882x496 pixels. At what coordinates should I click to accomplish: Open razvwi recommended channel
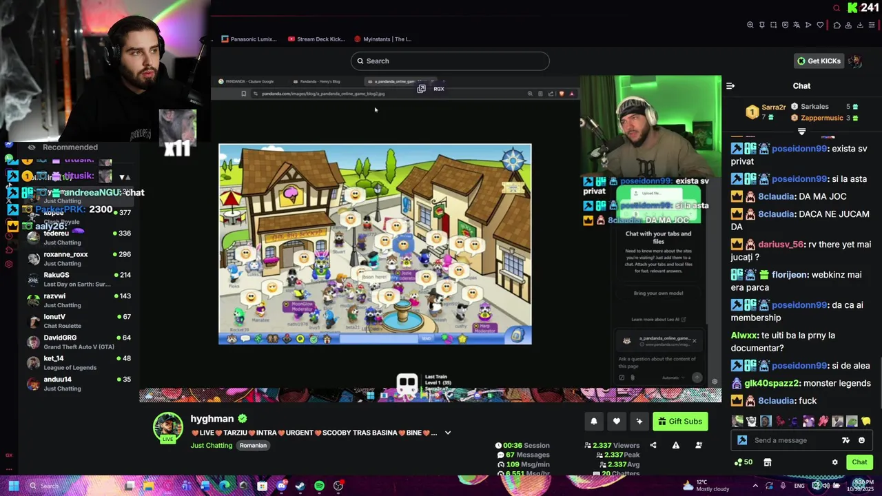(x=78, y=300)
